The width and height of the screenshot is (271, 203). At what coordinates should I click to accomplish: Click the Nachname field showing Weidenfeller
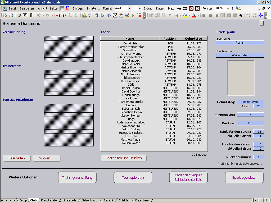240,55
